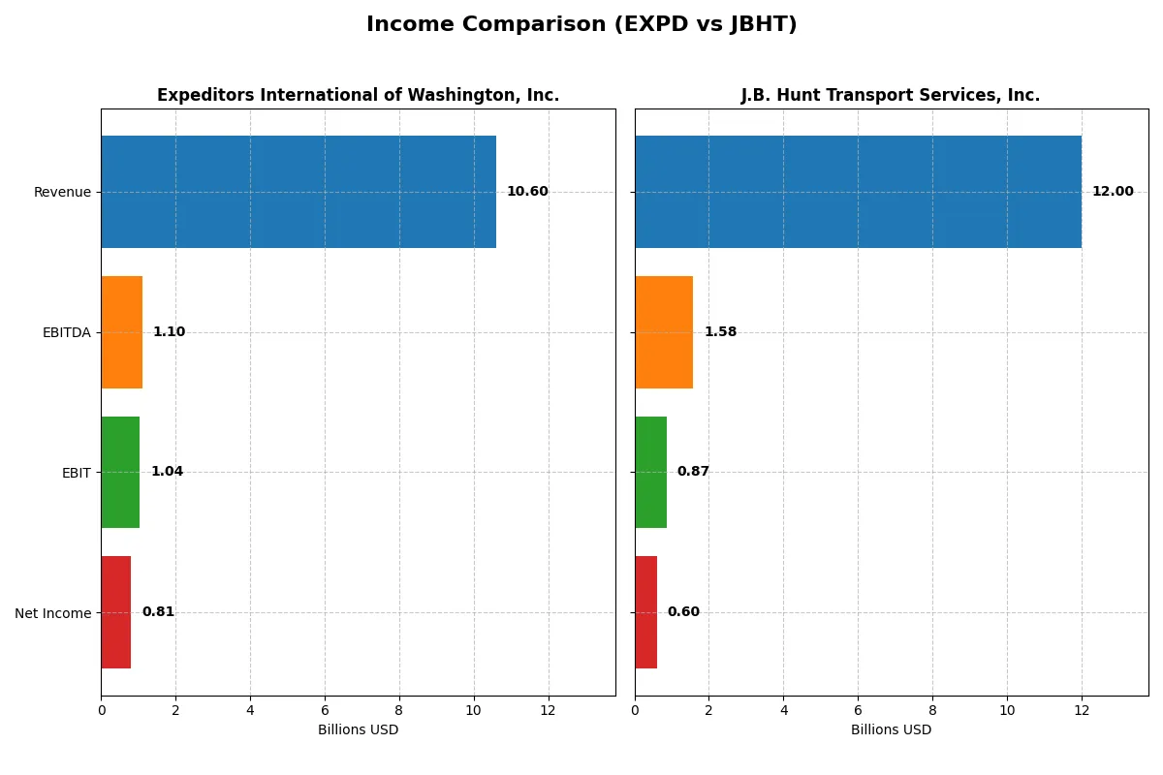
Task: Click the left Billions USD axis label
Action: 358,729
